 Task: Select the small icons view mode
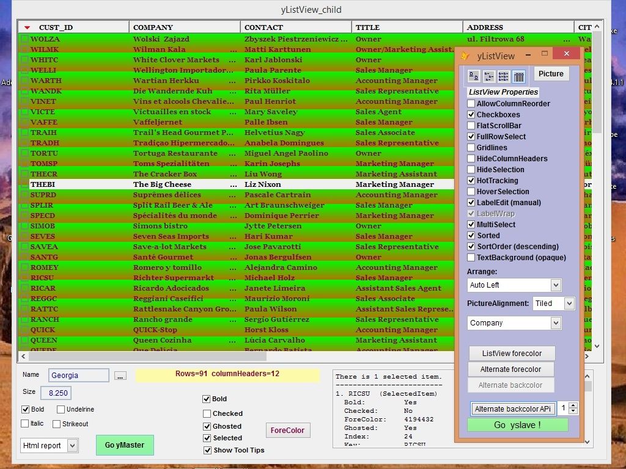(x=490, y=75)
